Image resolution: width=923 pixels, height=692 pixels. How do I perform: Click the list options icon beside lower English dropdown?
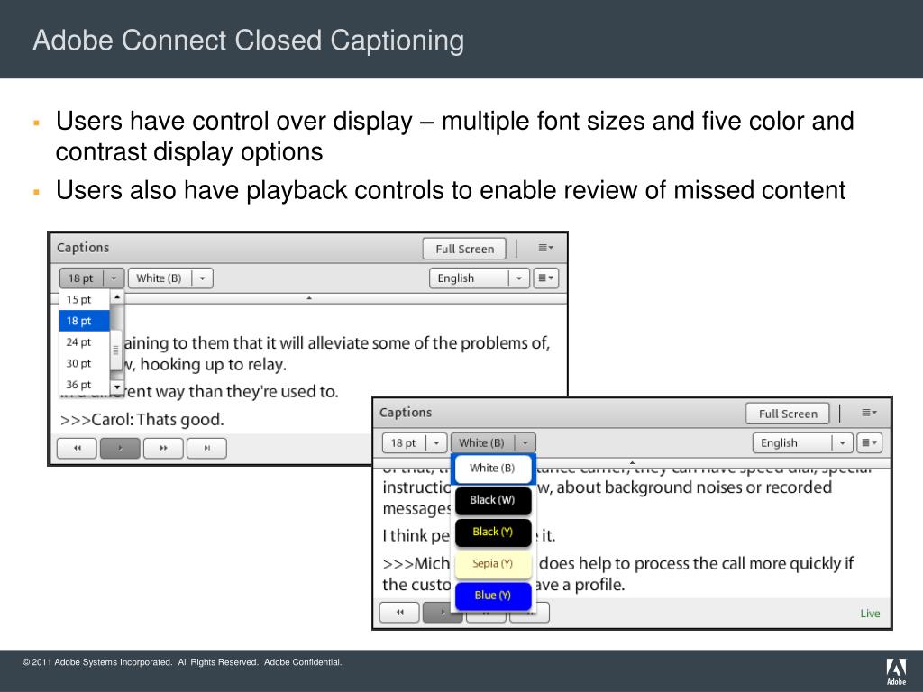tap(869, 442)
